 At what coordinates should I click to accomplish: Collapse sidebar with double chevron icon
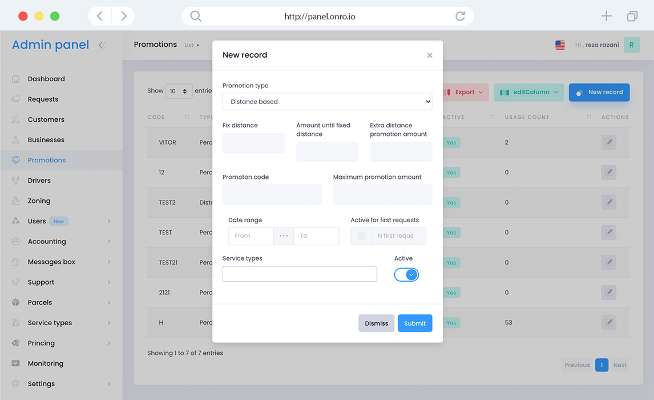102,45
